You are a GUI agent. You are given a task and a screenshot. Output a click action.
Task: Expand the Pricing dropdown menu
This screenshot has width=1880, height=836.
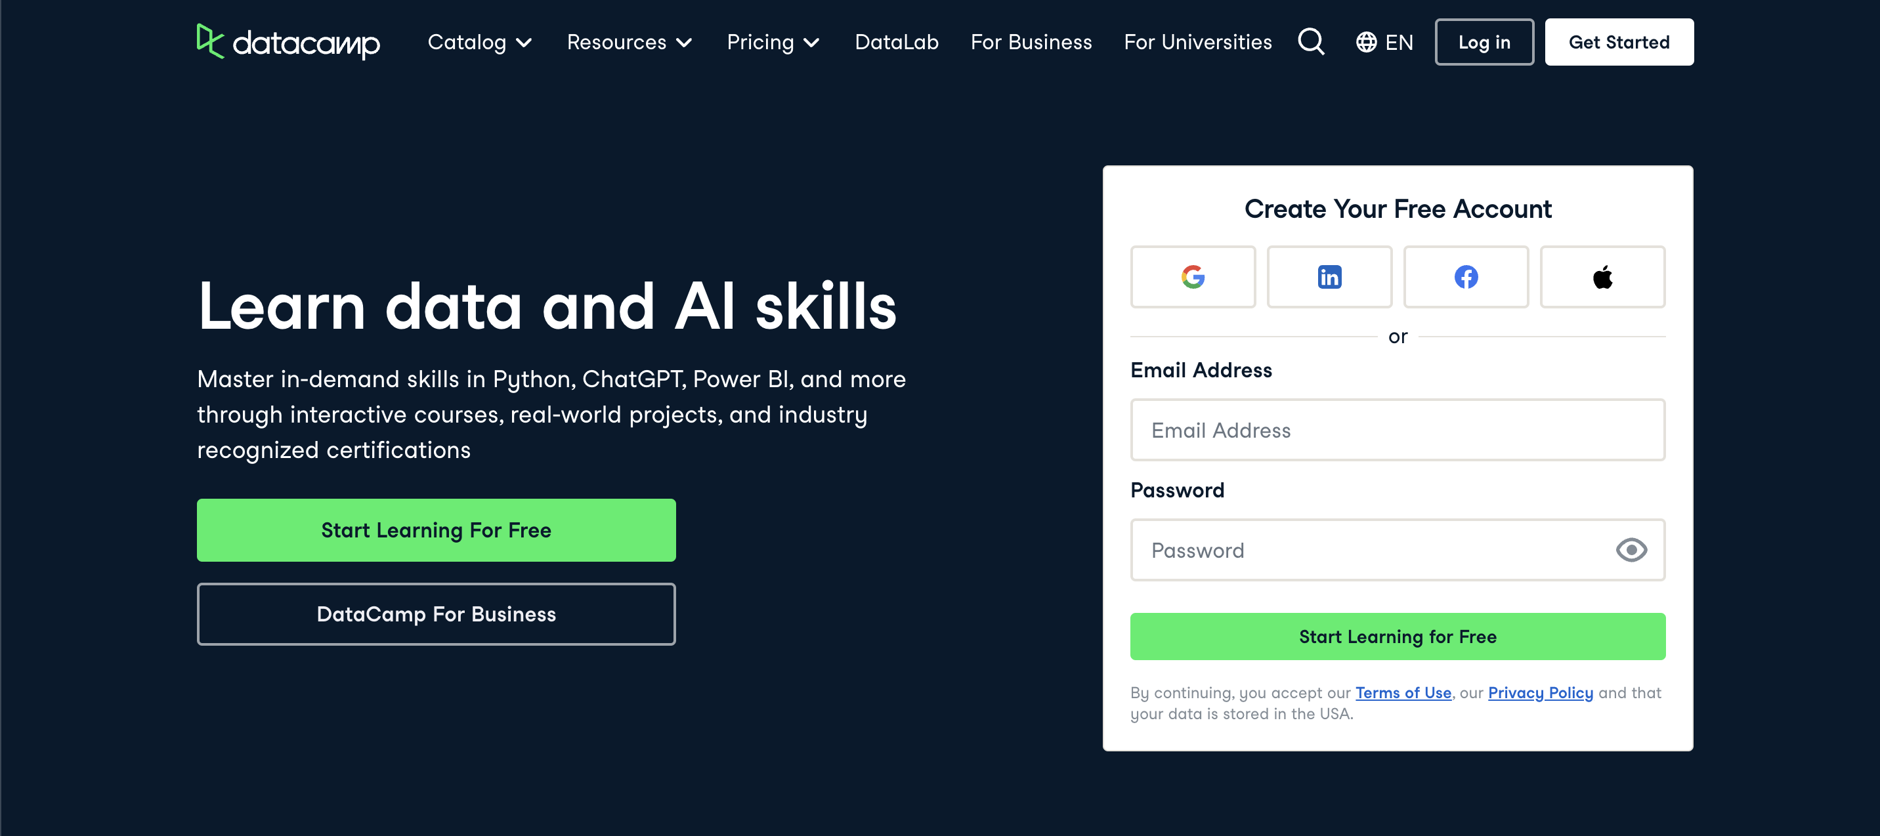coord(773,42)
